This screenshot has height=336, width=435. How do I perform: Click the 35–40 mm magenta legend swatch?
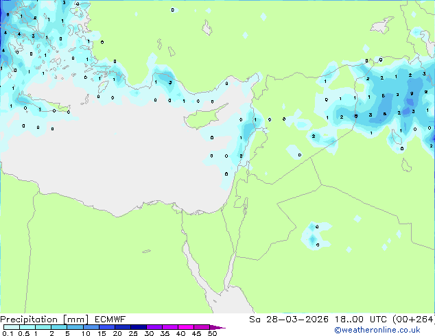[170, 327]
